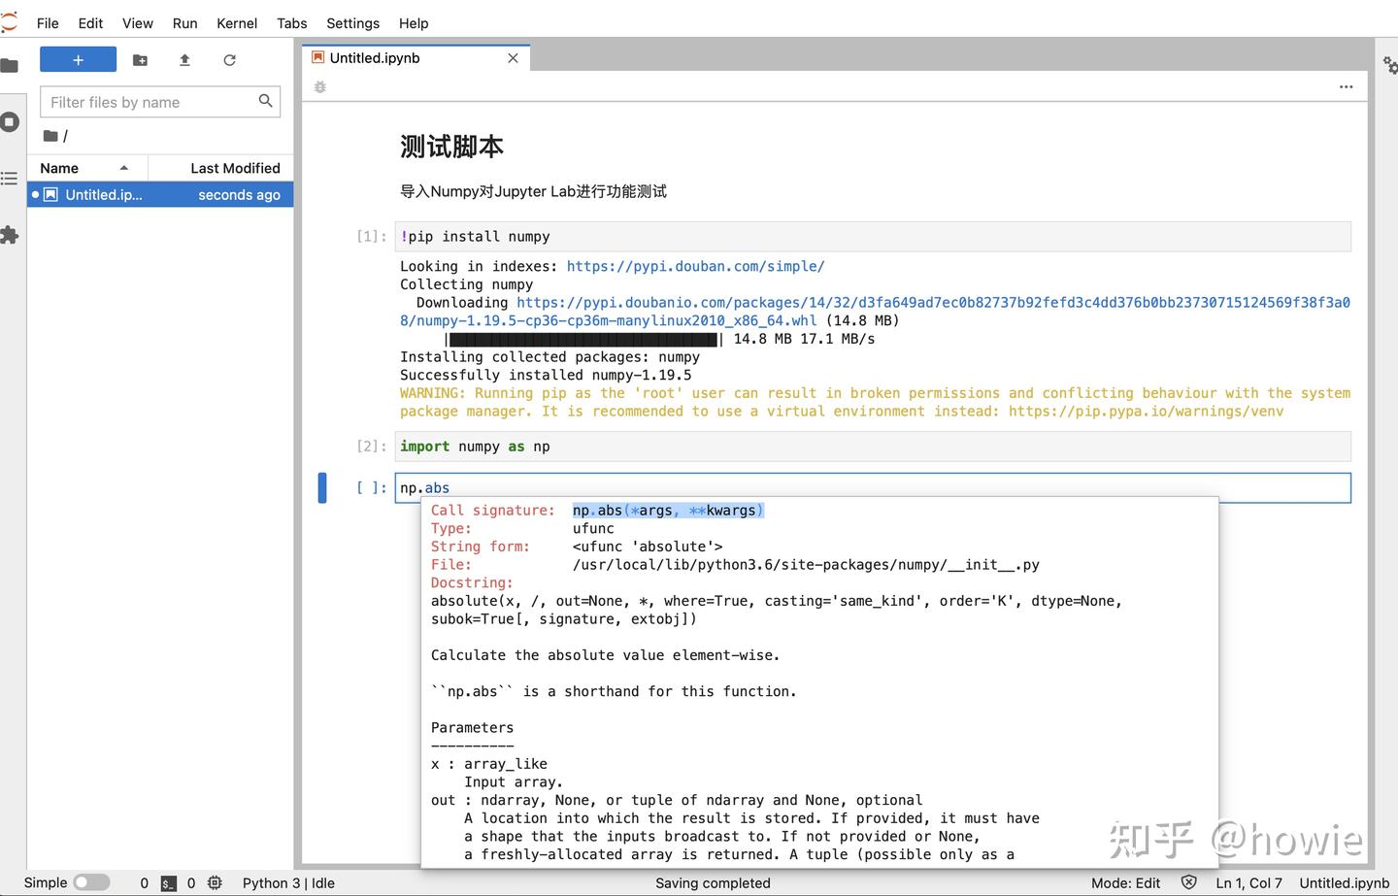The image size is (1398, 896).
Task: Click the Python 3 | Idle kernel status
Action: pyautogui.click(x=287, y=883)
